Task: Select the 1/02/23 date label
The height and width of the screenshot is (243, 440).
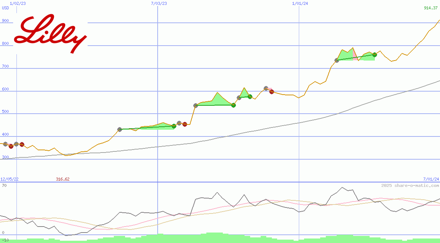Action: [18, 3]
